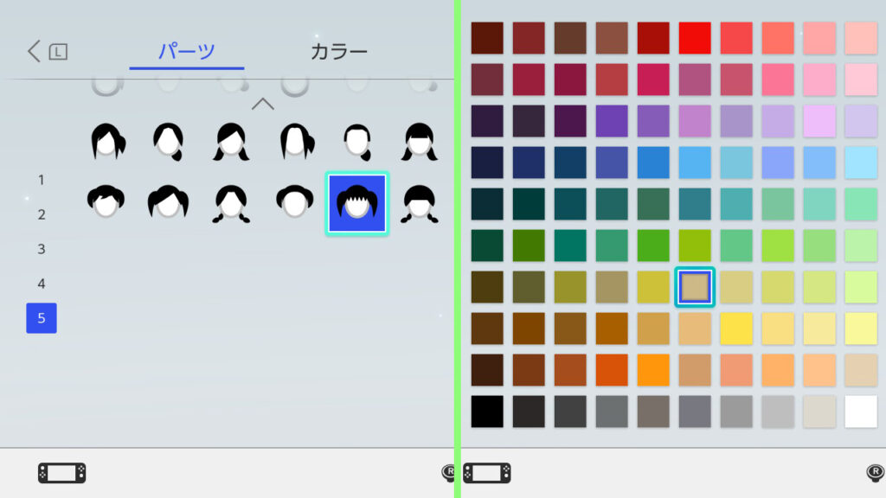
Task: Click the Switch console icon under the color palette
Action: tap(487, 473)
